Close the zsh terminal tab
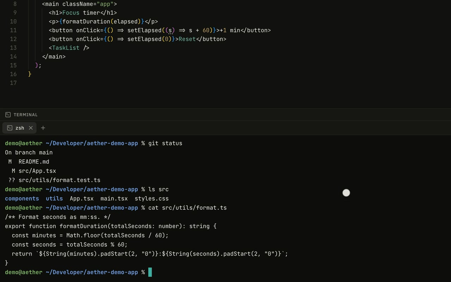This screenshot has width=451, height=282. (31, 128)
